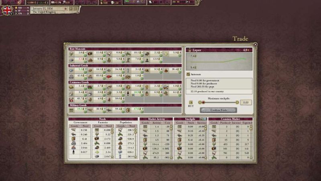Sort Market Activity by Cost column
This screenshot has height=181, width=321.
click(167, 123)
